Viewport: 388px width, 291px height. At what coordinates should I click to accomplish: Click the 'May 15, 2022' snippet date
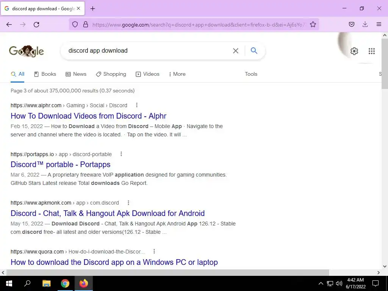(27, 224)
